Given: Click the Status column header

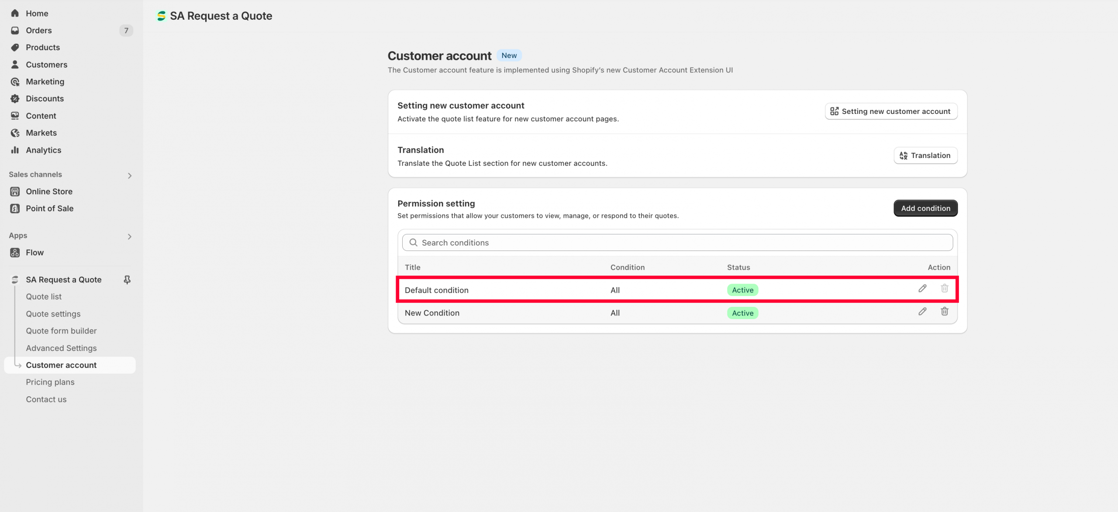Looking at the screenshot, I should click(738, 267).
